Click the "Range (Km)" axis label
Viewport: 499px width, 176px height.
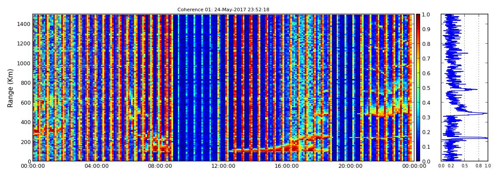click(x=10, y=88)
